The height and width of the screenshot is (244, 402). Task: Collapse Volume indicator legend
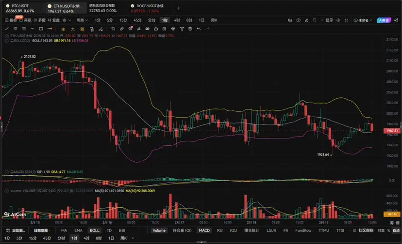pyautogui.click(x=7, y=191)
